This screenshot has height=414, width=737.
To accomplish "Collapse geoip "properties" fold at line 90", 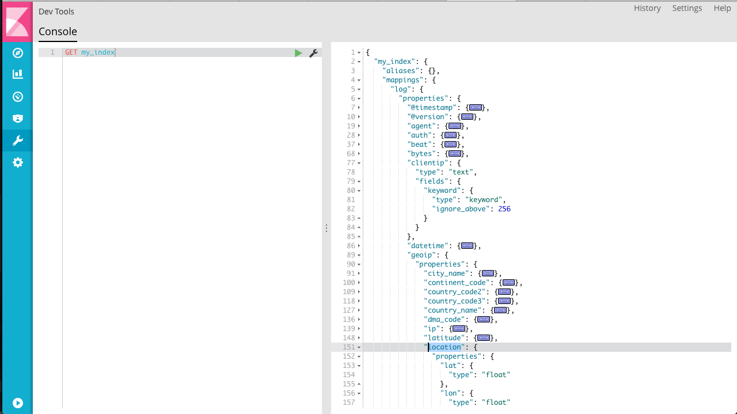I will coord(359,264).
